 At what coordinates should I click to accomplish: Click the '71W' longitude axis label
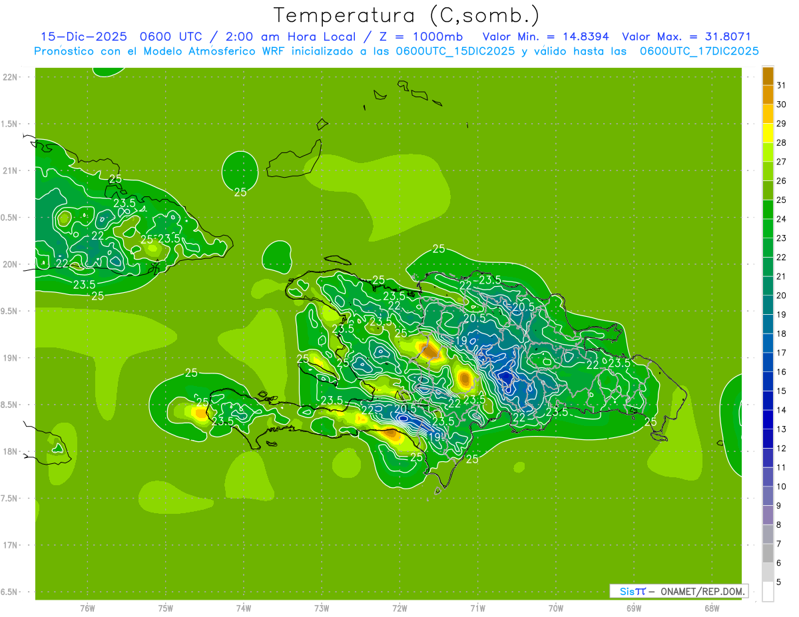pos(477,608)
